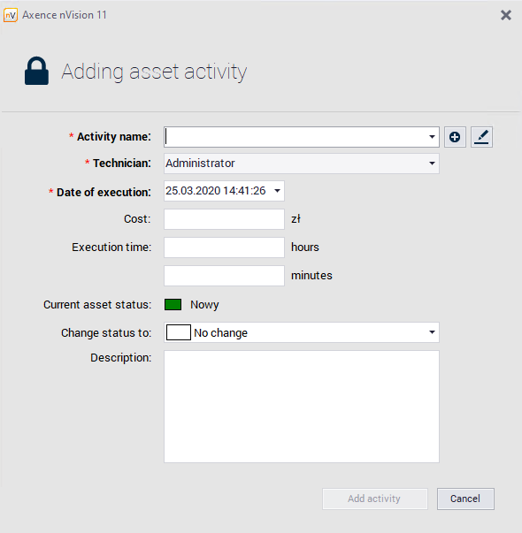
Task: Click the Execution time minutes field
Action: [224, 275]
